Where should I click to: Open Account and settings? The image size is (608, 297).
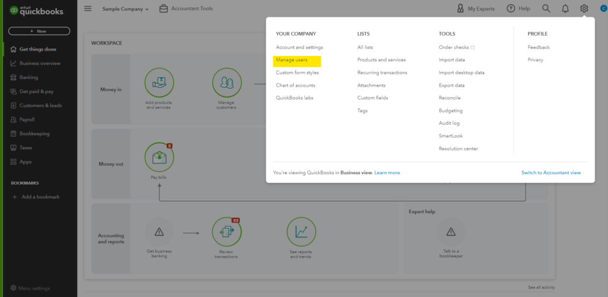tap(299, 48)
